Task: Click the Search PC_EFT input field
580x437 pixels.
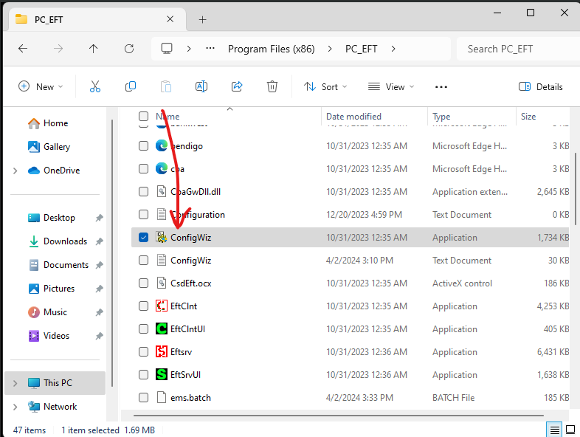Action: (x=517, y=49)
